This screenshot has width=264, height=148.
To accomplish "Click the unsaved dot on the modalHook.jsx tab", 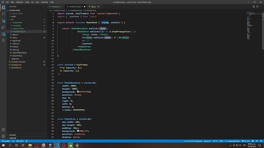I will click(85, 7).
